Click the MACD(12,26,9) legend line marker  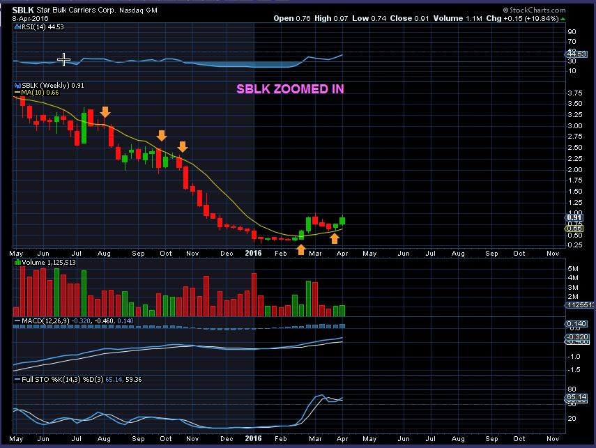click(17, 321)
